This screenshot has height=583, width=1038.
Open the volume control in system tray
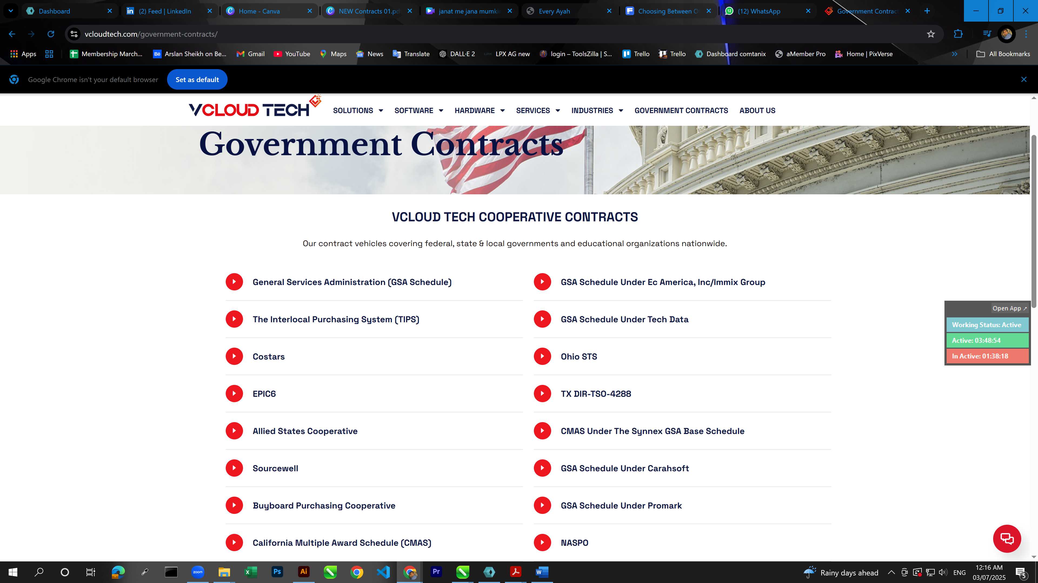pos(943,572)
